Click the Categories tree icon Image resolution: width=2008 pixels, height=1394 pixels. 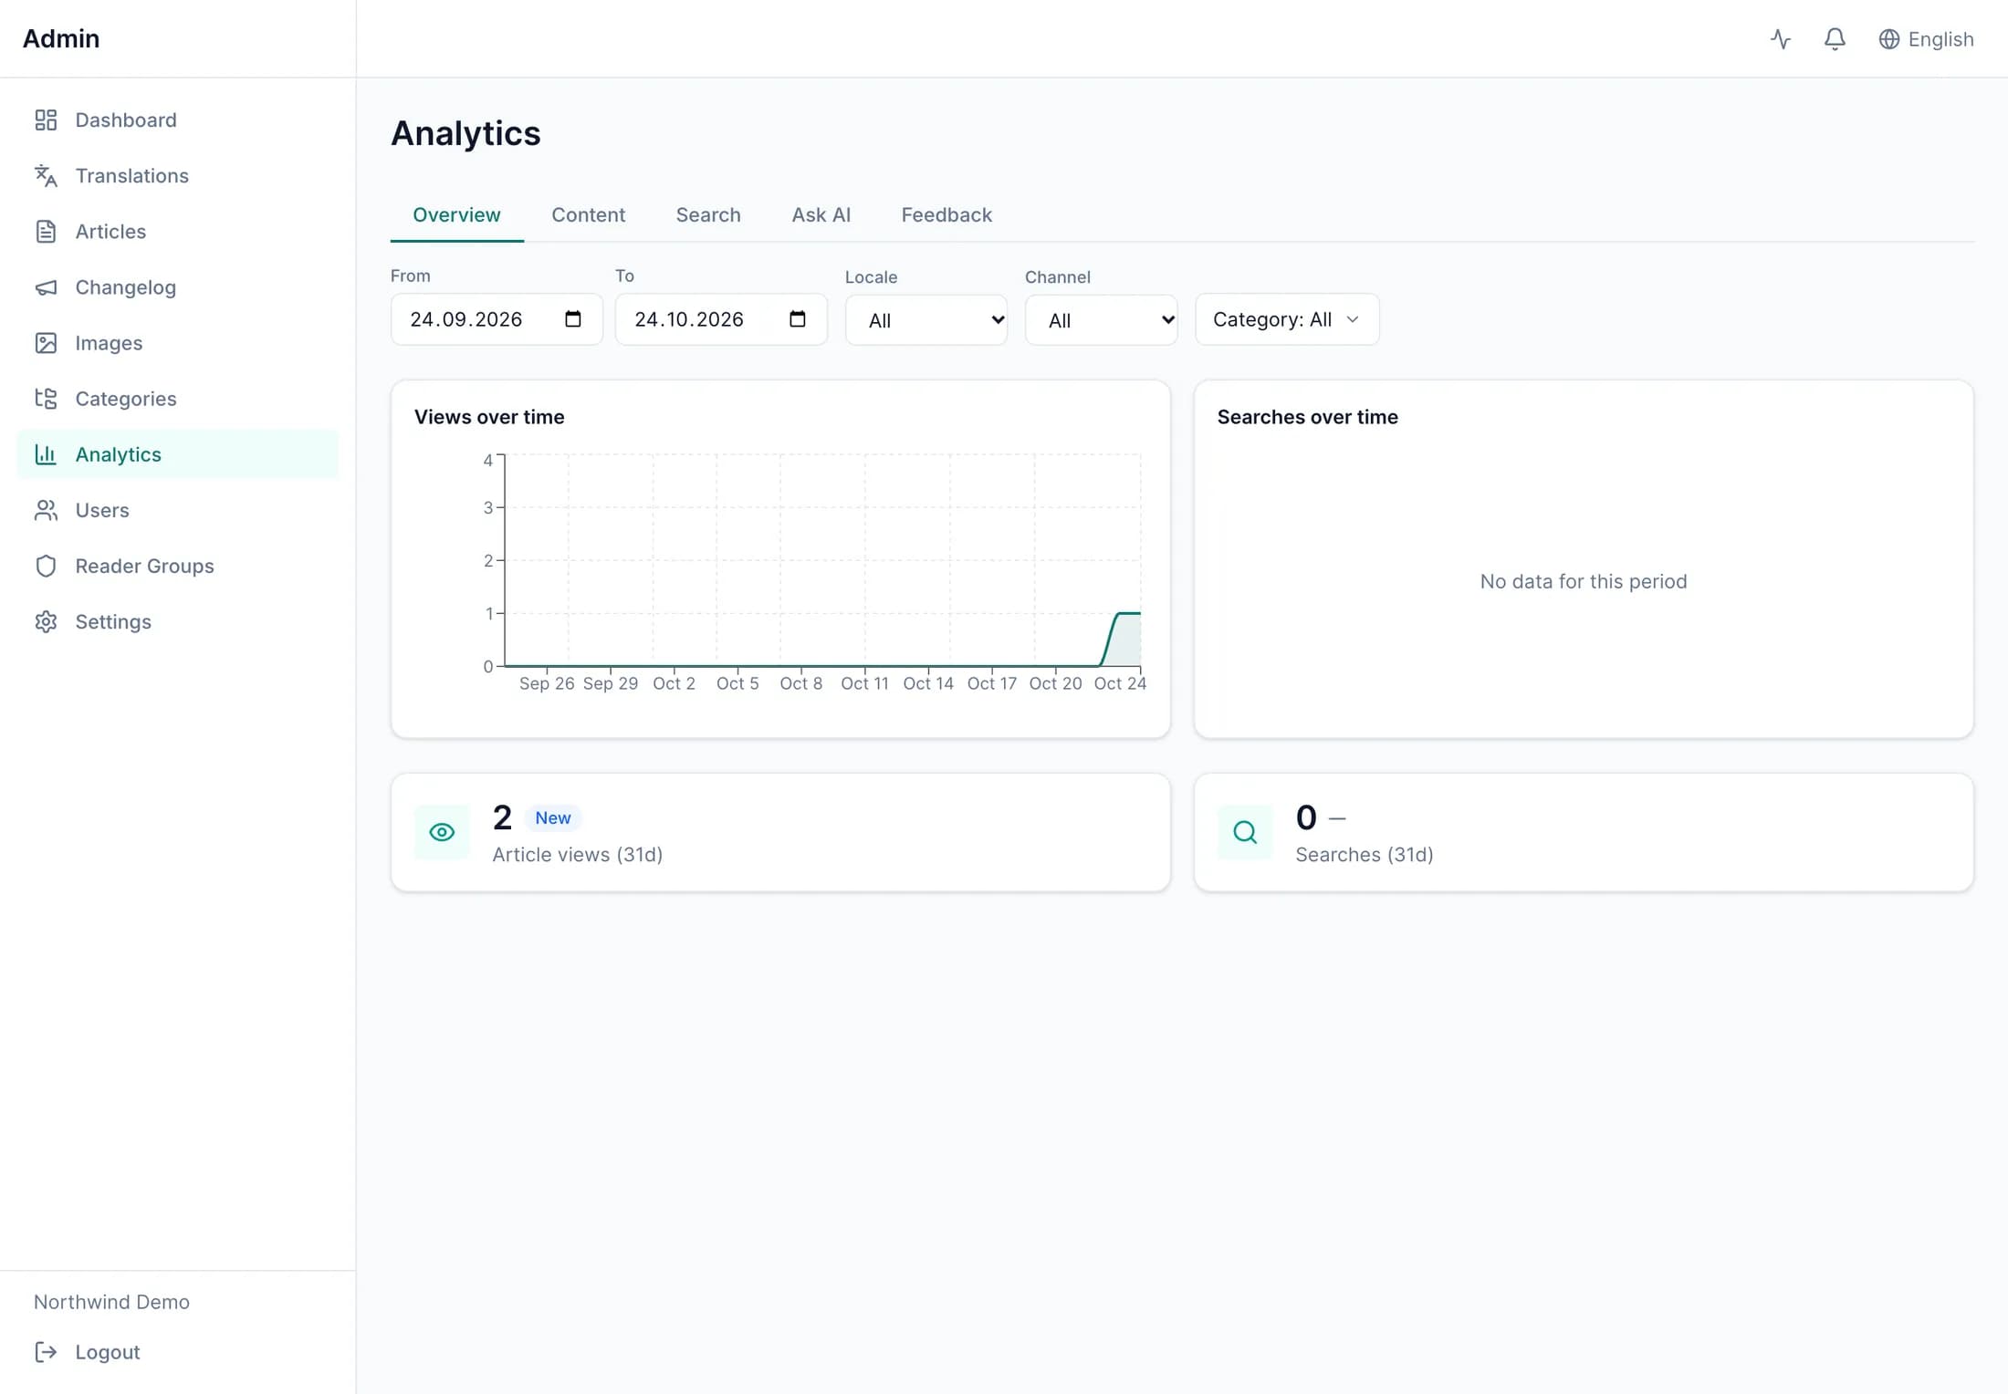coord(46,399)
